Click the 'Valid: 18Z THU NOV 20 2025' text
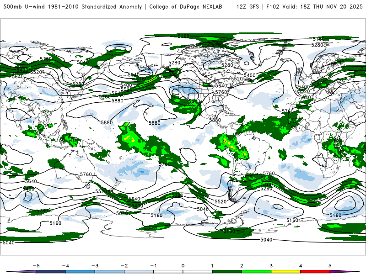Viewport: 366px width, 274px height. click(323, 7)
